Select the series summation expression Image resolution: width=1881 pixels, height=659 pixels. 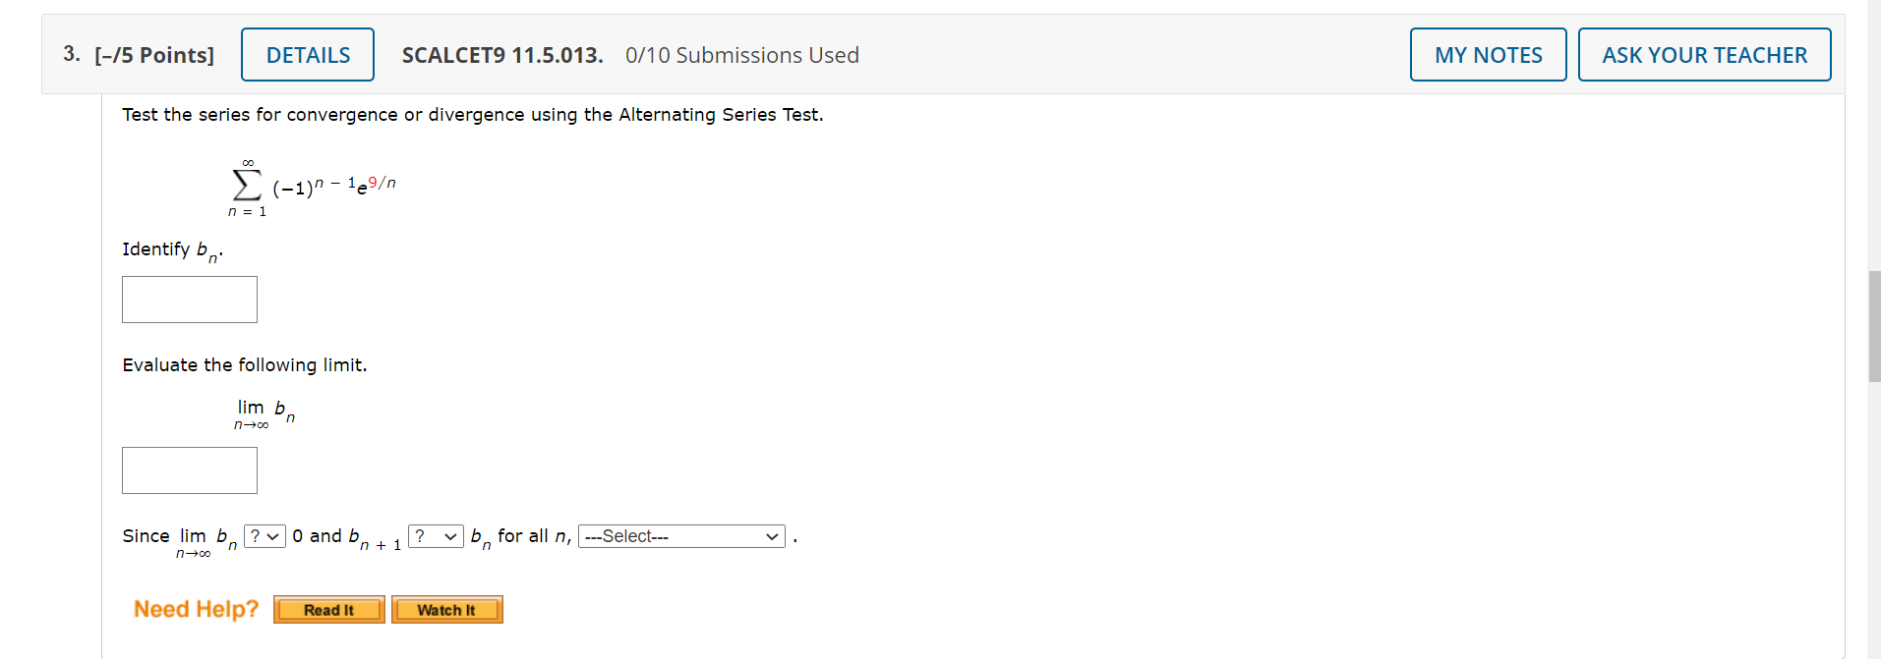[315, 185]
